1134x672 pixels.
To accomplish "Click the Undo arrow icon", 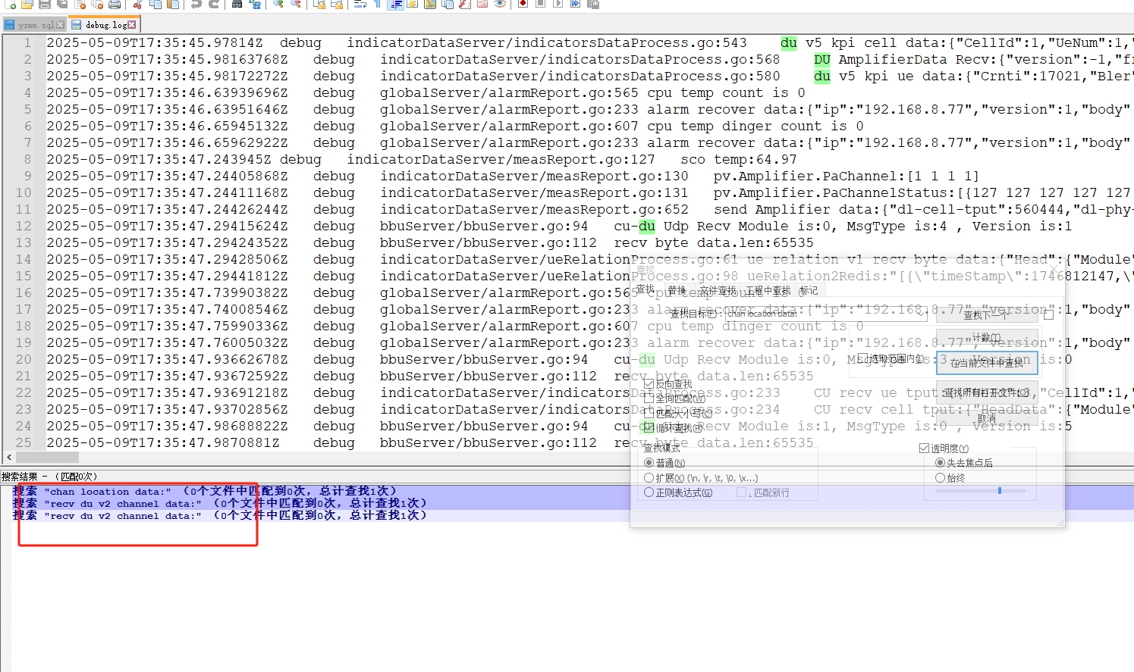I will 196,4.
